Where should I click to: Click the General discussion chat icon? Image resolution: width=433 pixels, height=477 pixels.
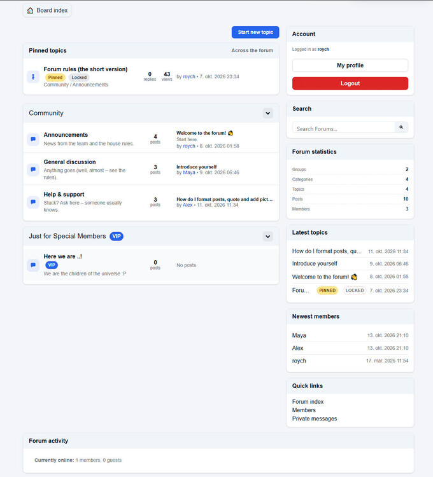[33, 169]
